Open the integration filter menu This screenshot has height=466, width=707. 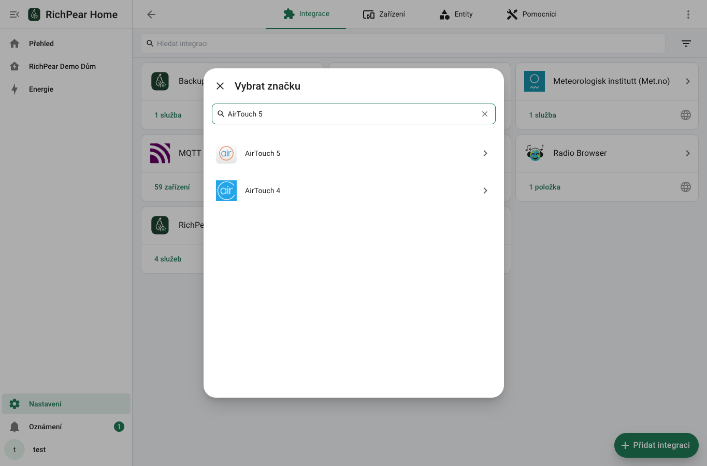coord(686,43)
